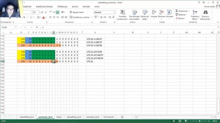Viewport: 220px width, 123px height.
Task: Open the Combinar y centrar dropdown arrow
Action: click(x=91, y=17)
